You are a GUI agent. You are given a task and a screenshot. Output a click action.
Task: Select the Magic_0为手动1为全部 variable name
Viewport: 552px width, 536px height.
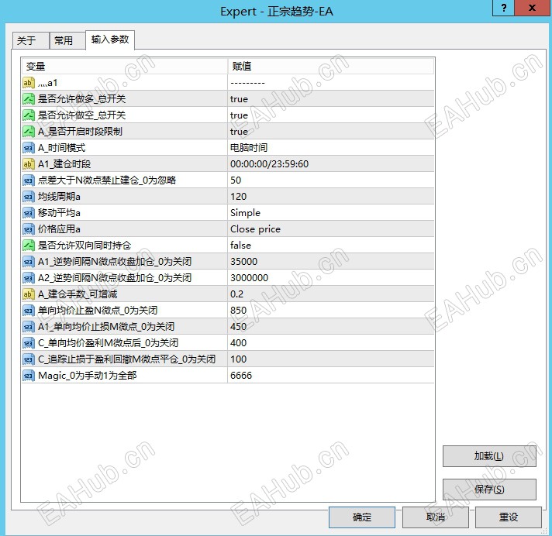[88, 375]
